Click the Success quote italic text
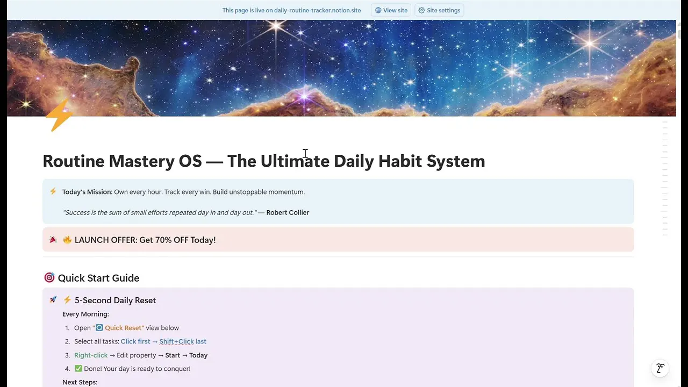 coord(159,212)
